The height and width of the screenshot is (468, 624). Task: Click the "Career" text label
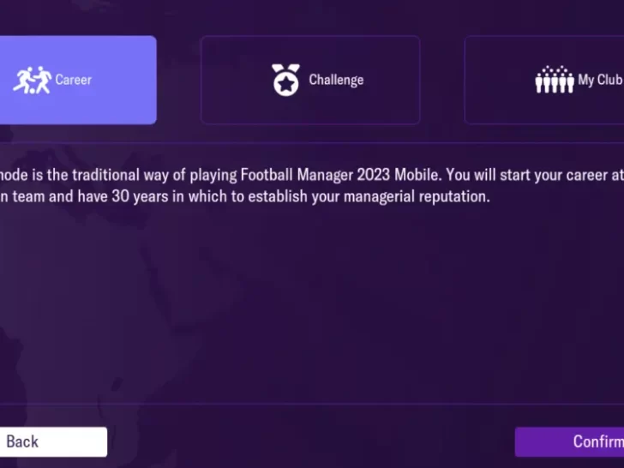pyautogui.click(x=73, y=80)
